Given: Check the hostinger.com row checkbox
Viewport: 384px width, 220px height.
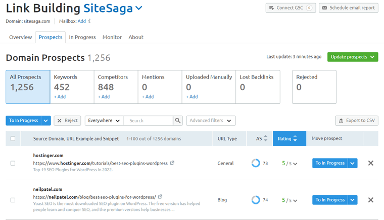Looking at the screenshot, I should pos(13,163).
